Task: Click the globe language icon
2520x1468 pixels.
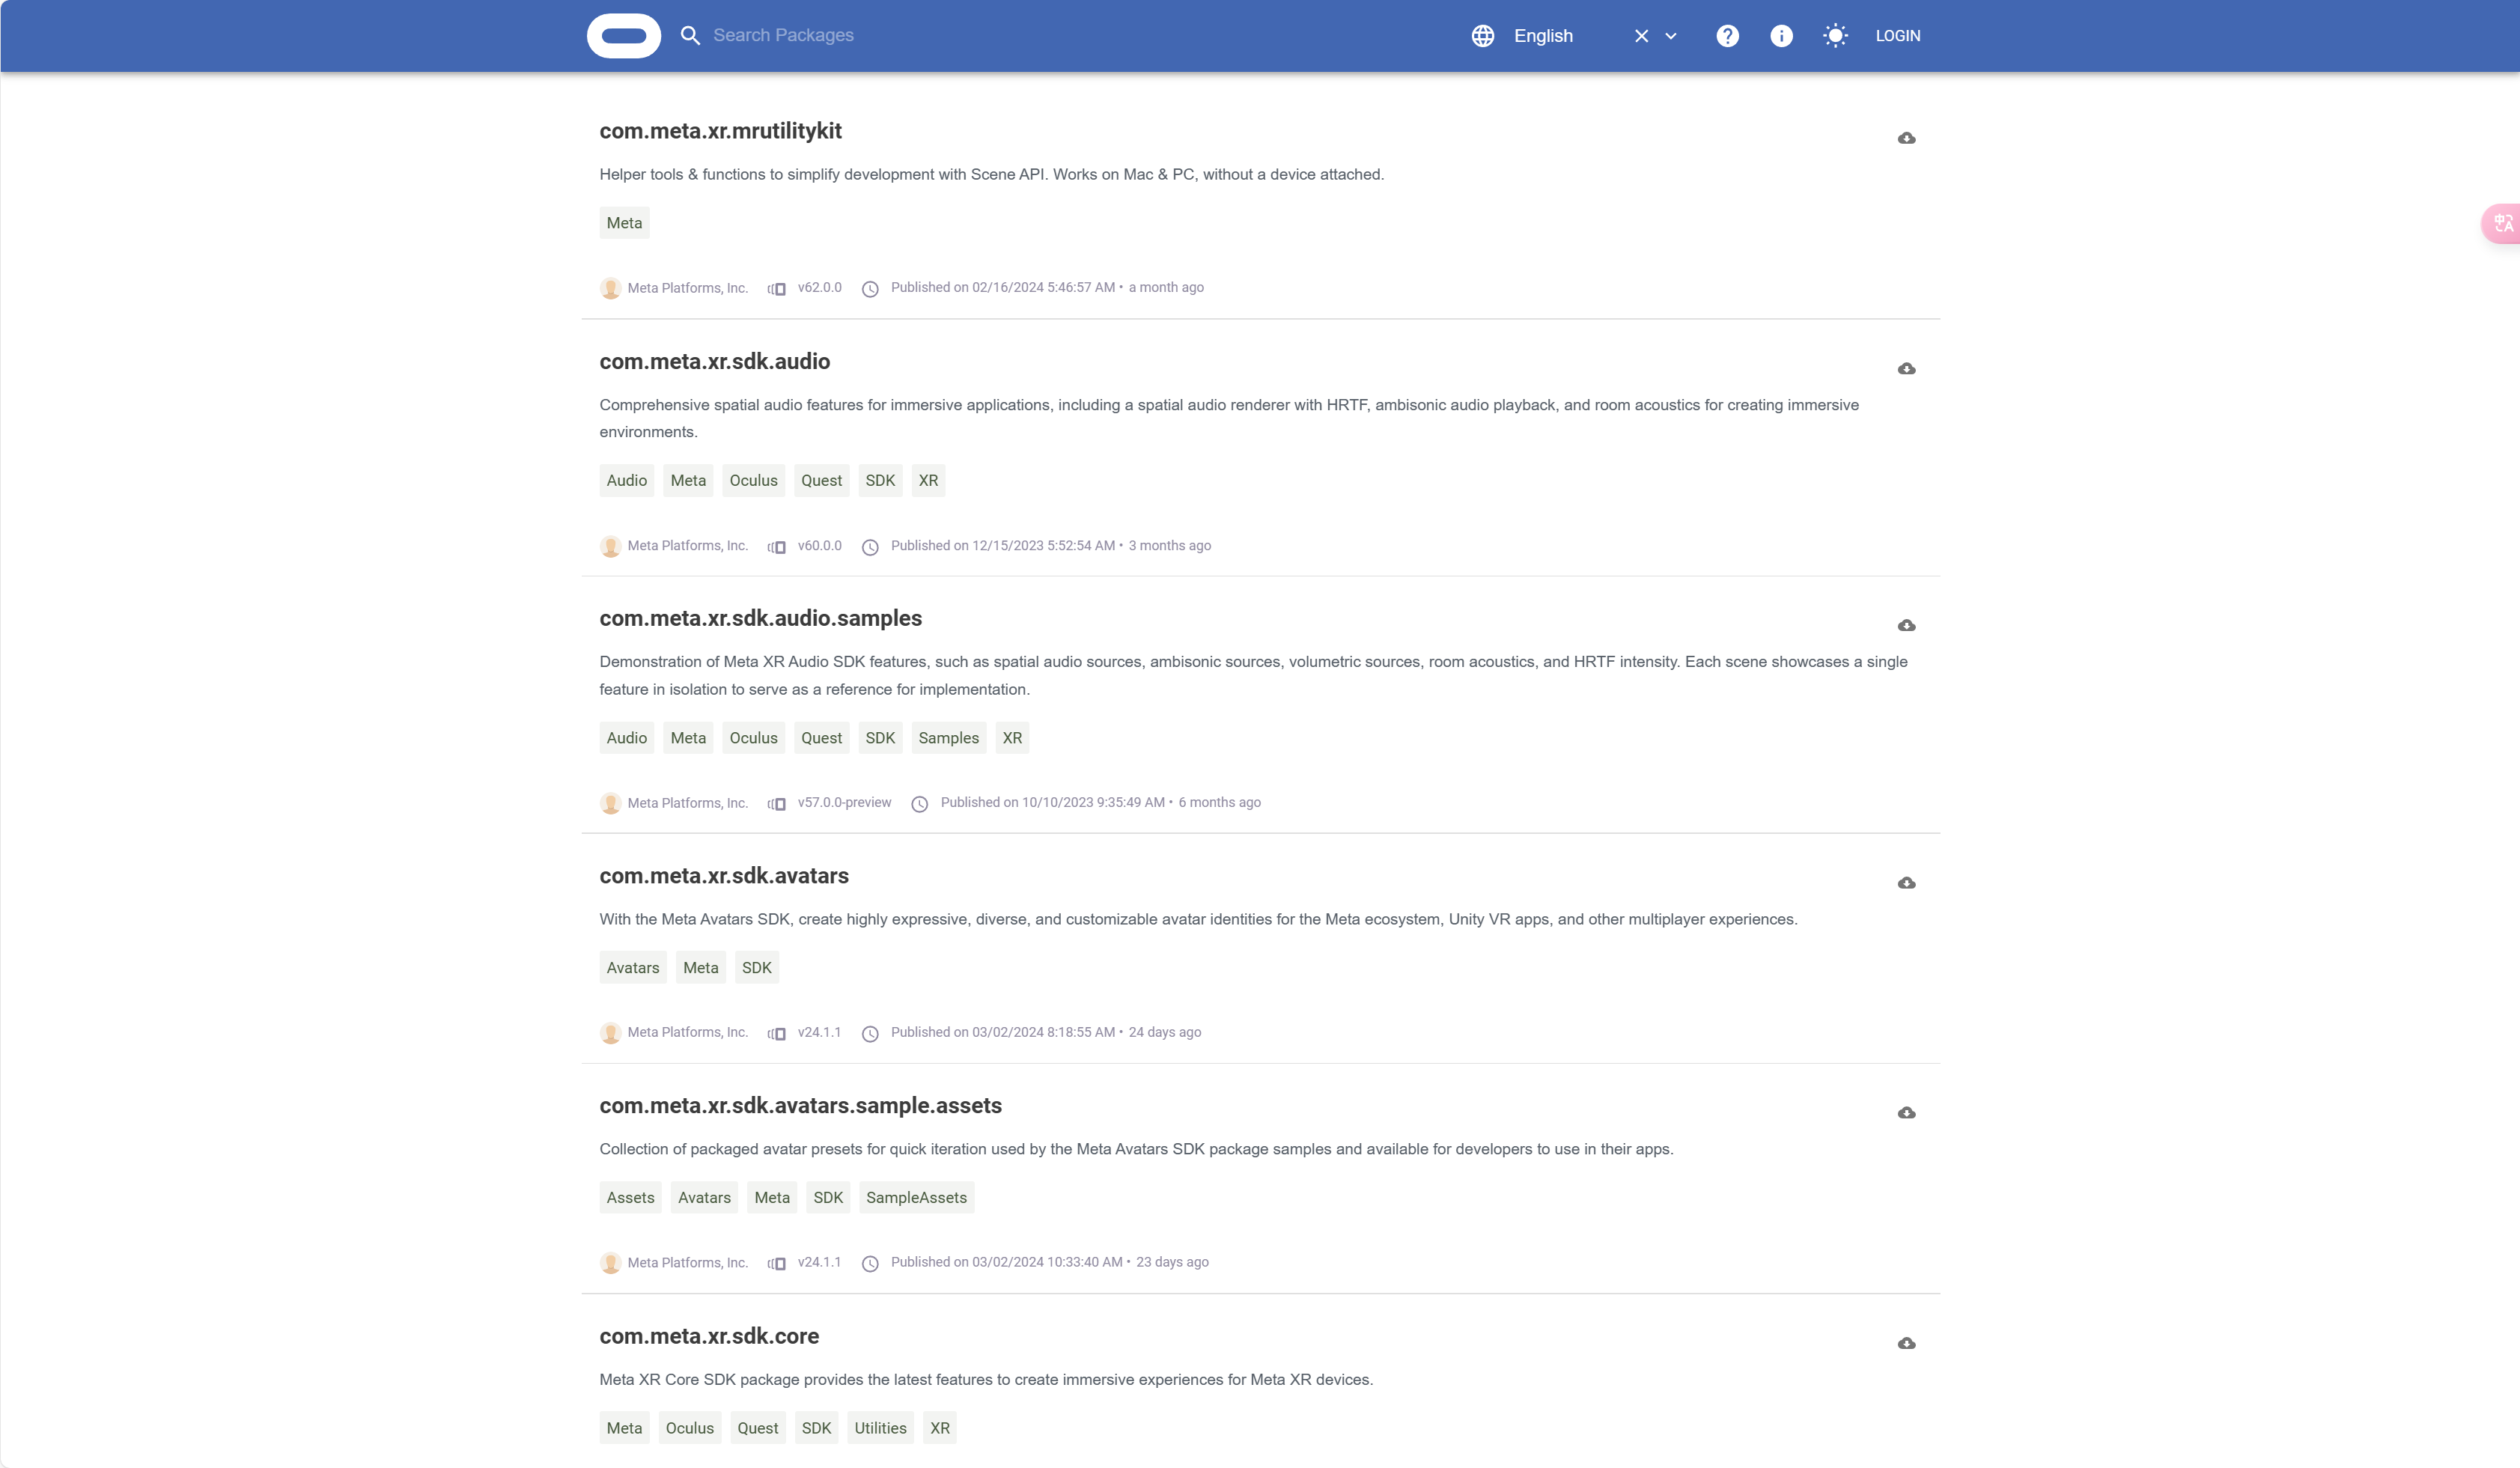Action: (x=1483, y=36)
